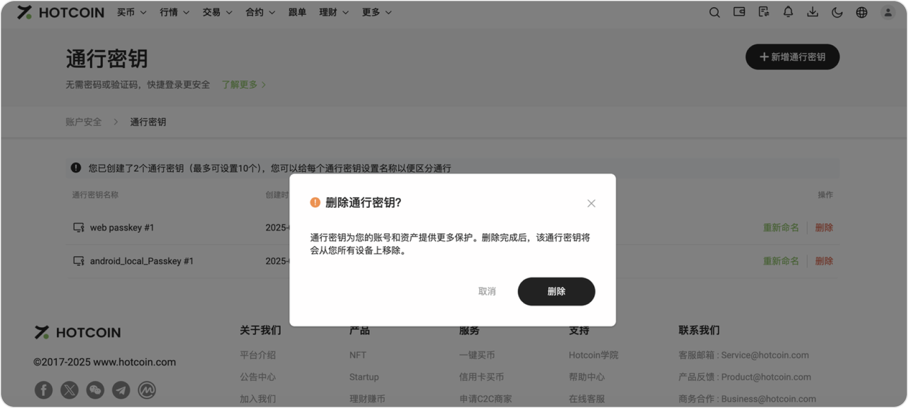Image resolution: width=908 pixels, height=408 pixels.
Task: Open the 跟单 menu item
Action: [x=297, y=12]
